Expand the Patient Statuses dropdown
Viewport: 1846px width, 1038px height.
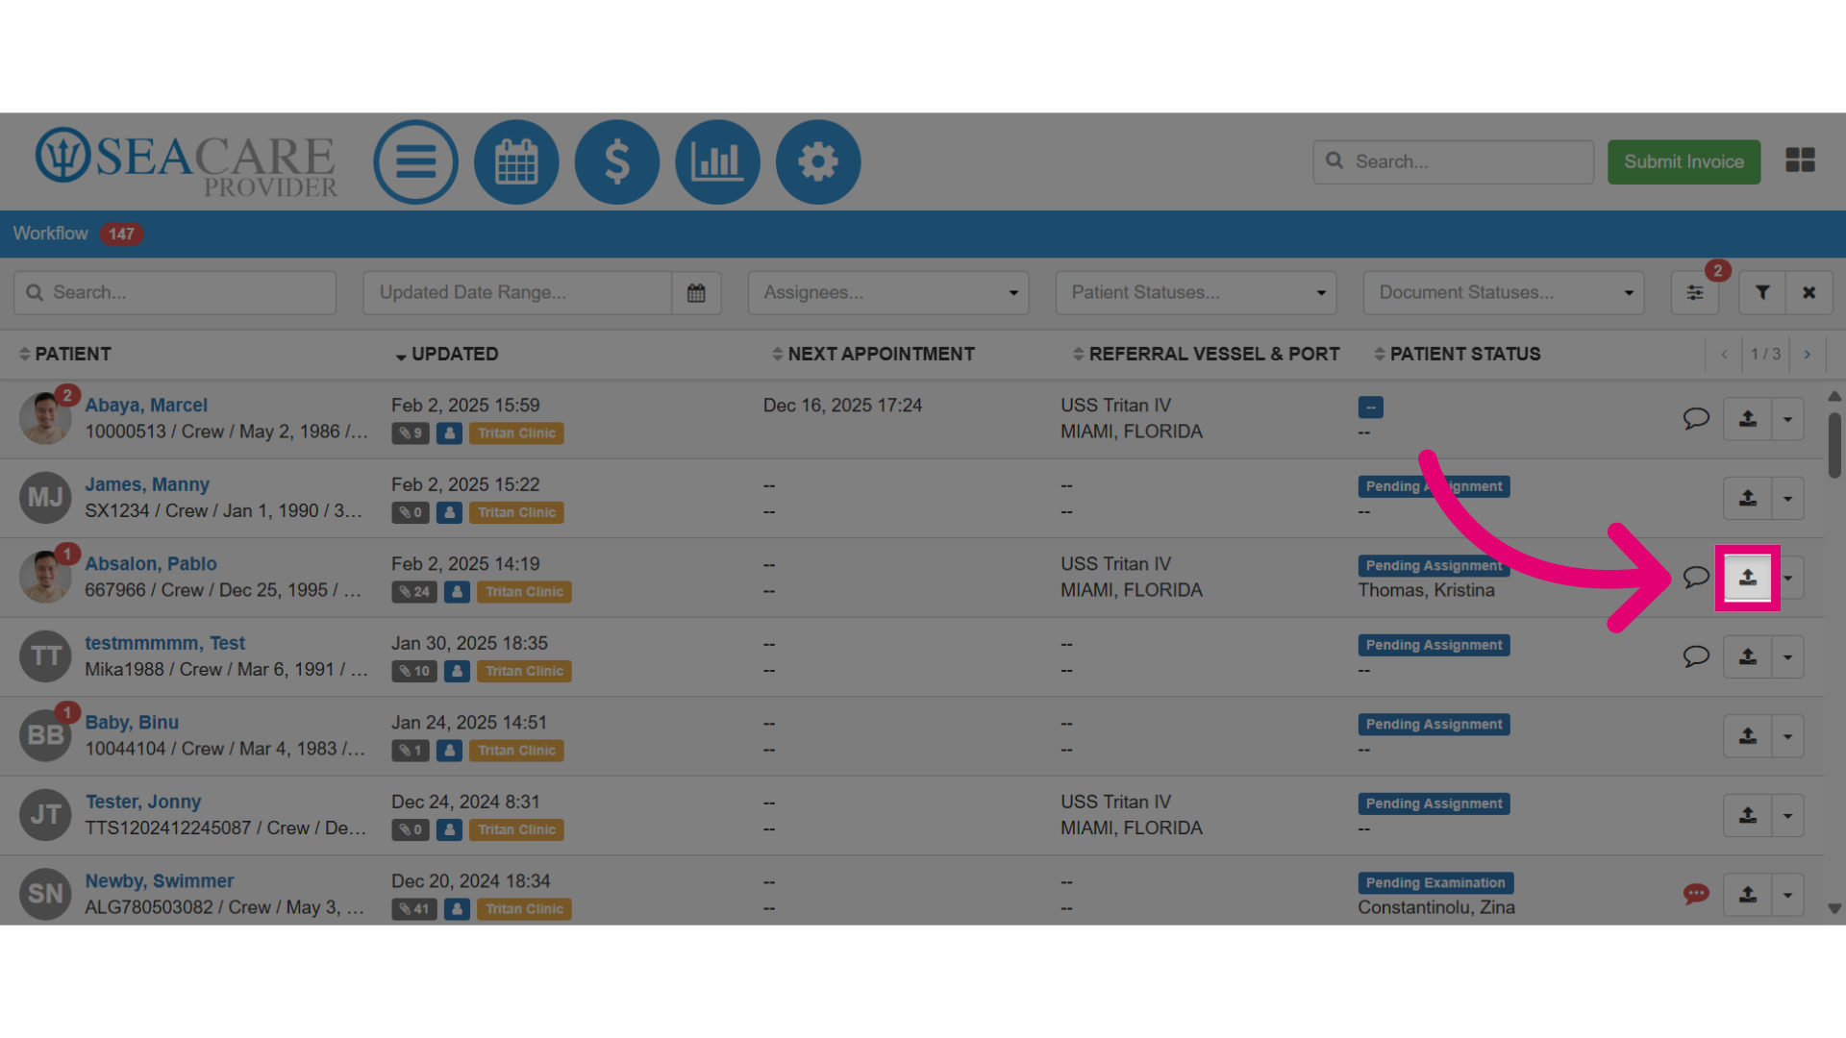(1196, 292)
